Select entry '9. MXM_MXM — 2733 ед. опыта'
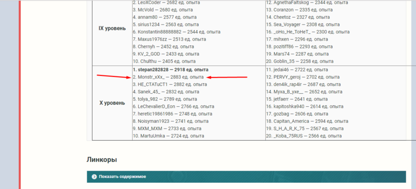Image resolution: width=416 pixels, height=189 pixels. [x=167, y=129]
